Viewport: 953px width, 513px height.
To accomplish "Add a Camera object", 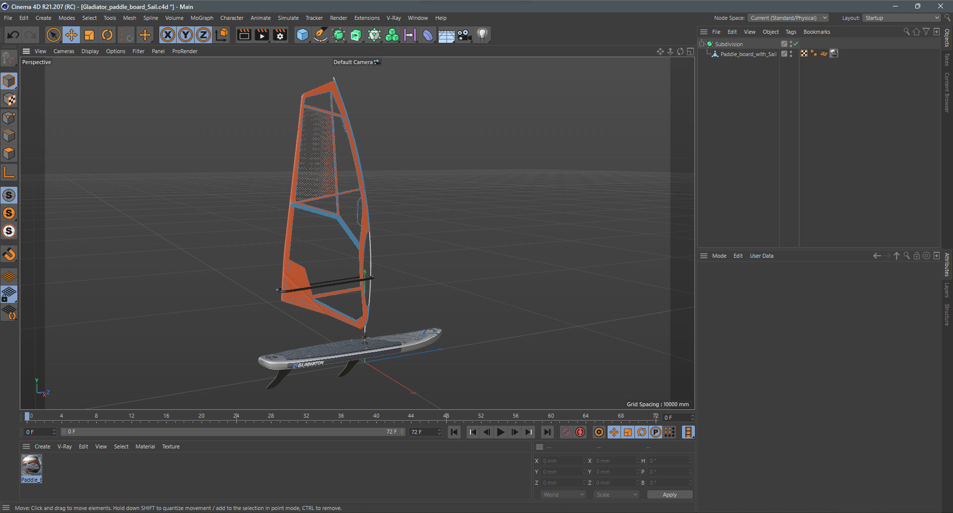I will pyautogui.click(x=464, y=35).
